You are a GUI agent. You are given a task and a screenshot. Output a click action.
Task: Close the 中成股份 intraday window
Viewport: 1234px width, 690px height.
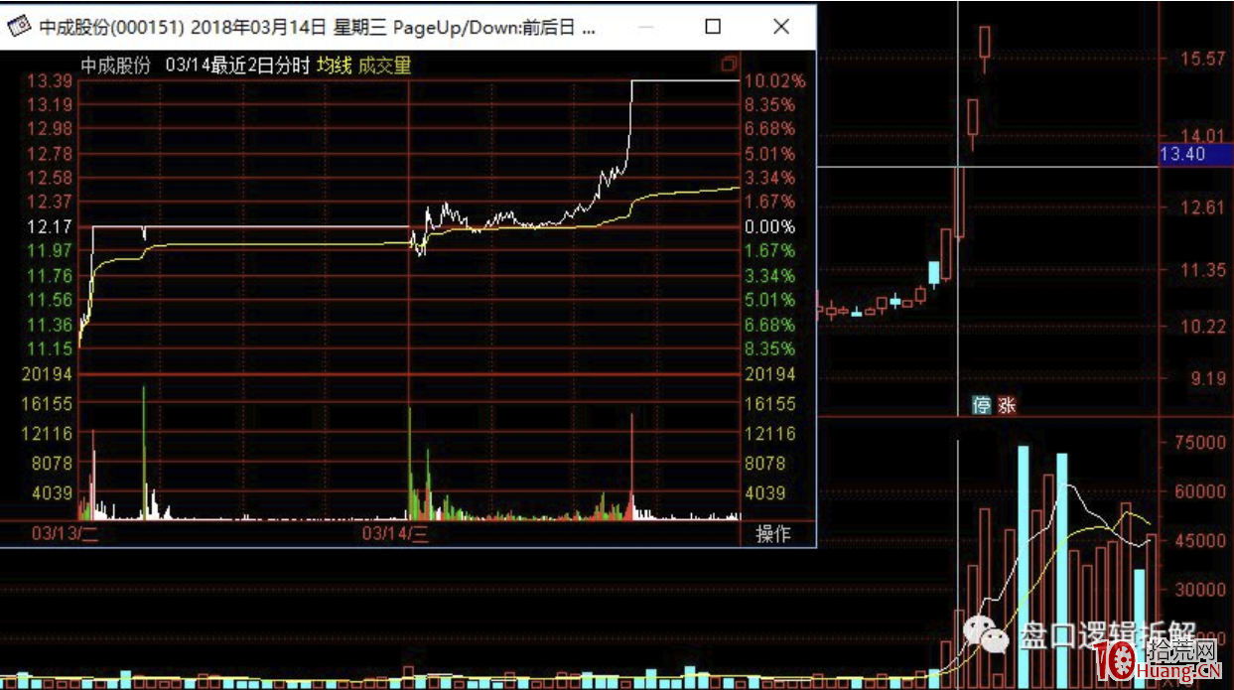[x=781, y=27]
